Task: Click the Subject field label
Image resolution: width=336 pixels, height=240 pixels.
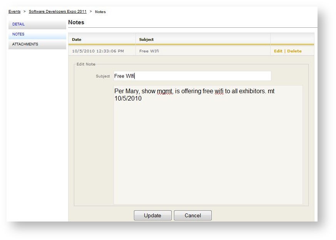Action: [x=103, y=76]
